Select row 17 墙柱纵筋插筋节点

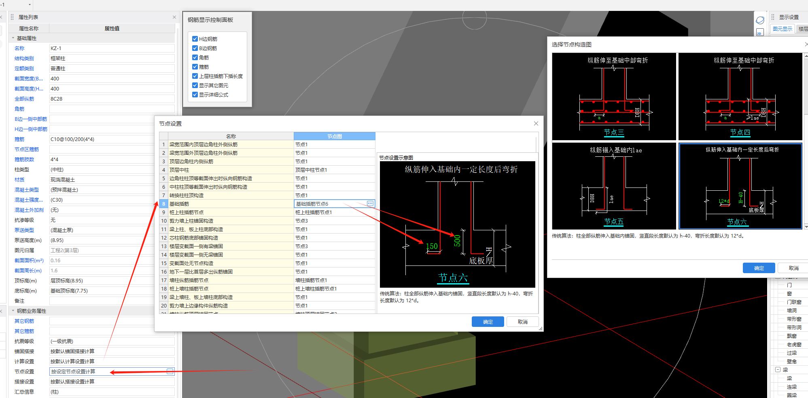tap(231, 280)
